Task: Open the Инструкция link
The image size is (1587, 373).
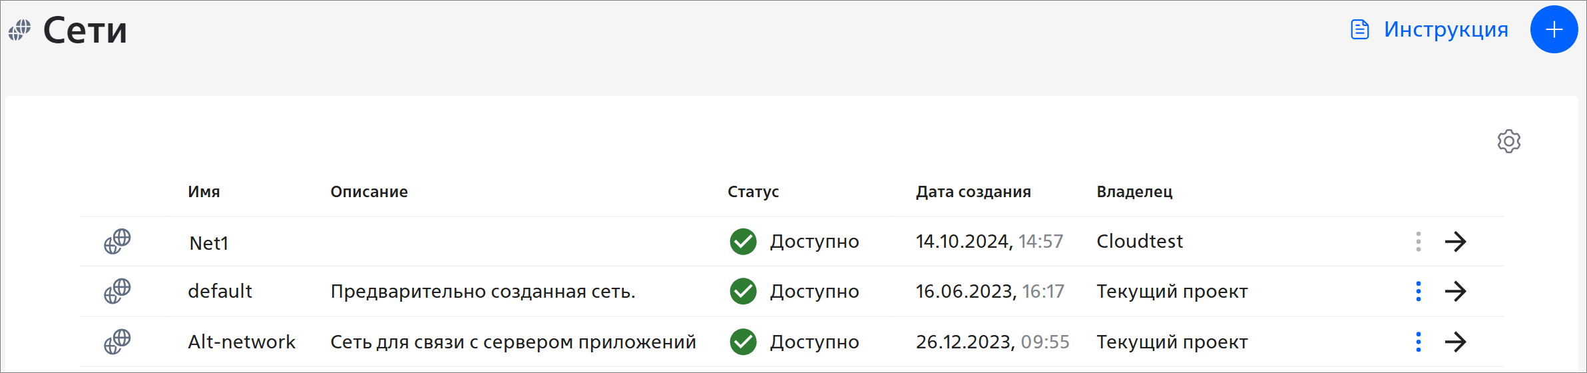Action: 1446,29
